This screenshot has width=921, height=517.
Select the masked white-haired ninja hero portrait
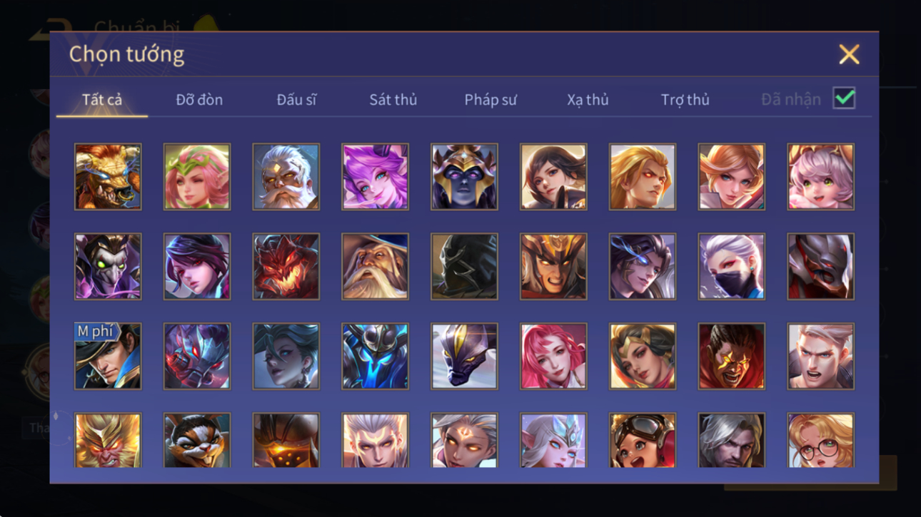[x=731, y=267]
